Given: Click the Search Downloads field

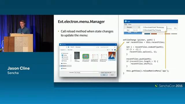Looking at the screenshot, I should point(108,47).
